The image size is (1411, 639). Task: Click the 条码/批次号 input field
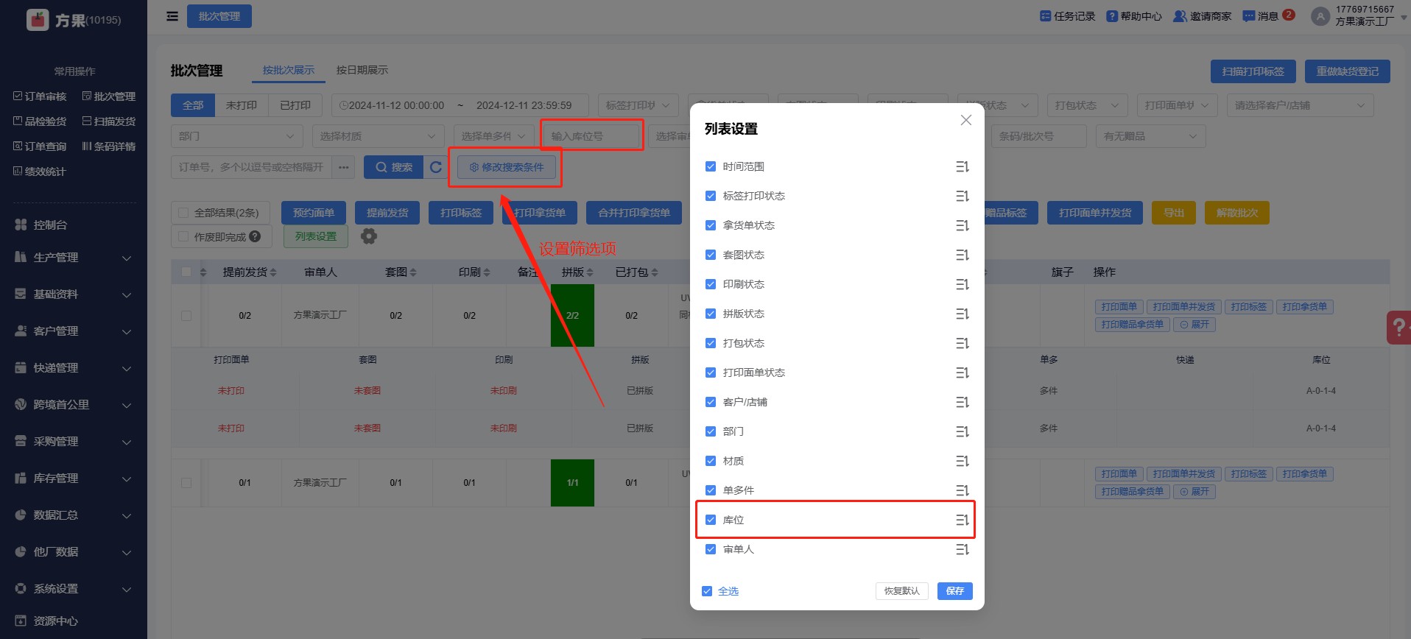click(1039, 136)
